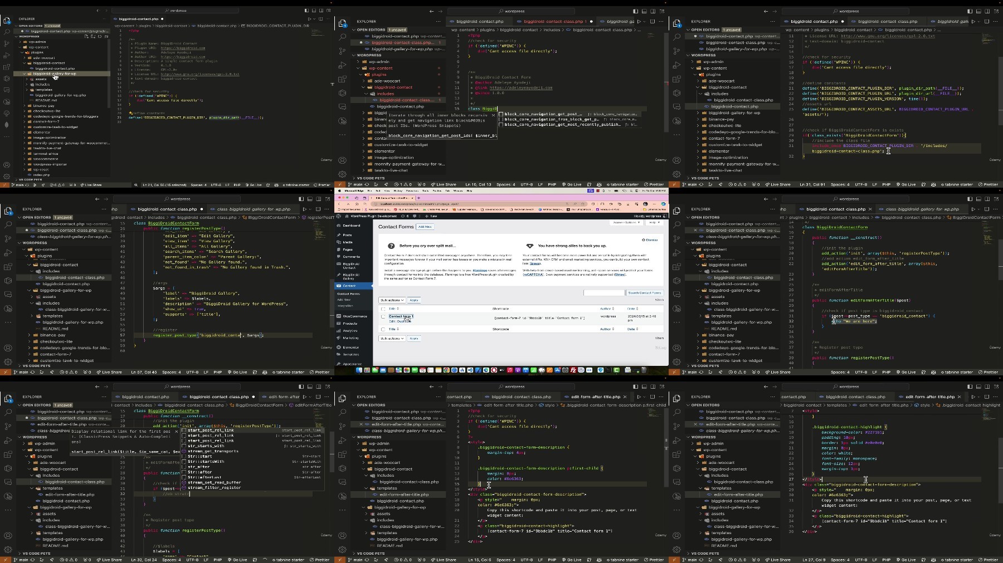Click the Media library sidebar icon
The height and width of the screenshot is (563, 1003).
[339, 242]
